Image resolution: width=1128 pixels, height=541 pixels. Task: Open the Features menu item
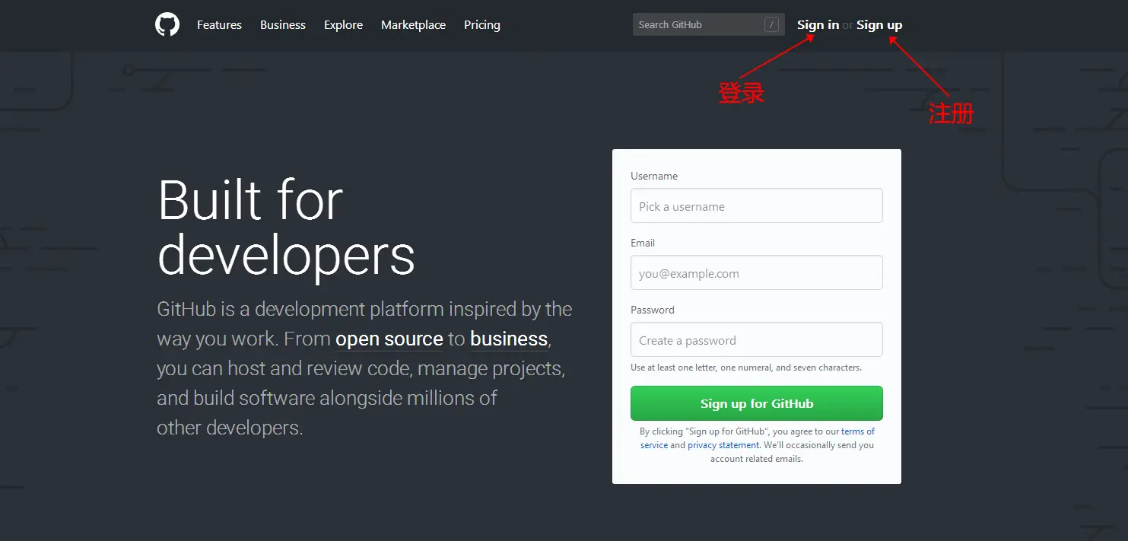219,25
